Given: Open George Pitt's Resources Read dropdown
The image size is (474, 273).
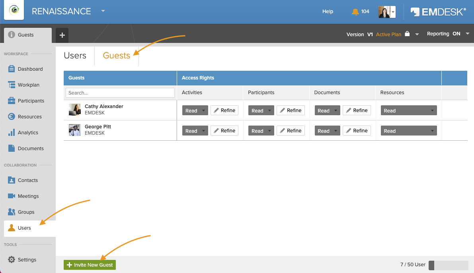Looking at the screenshot, I should [409, 131].
